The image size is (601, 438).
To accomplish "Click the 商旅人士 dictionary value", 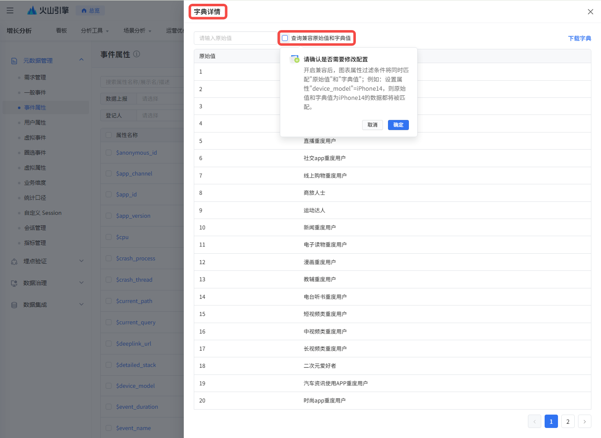I will point(314,193).
